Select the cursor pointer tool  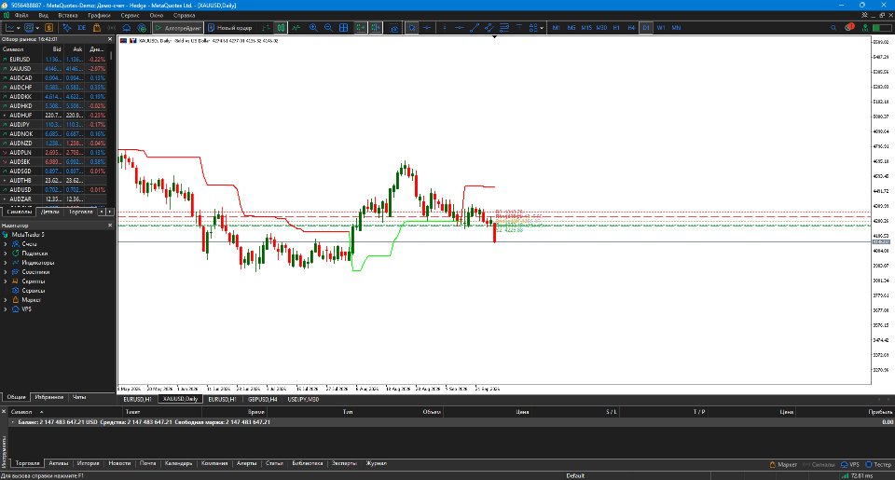click(x=411, y=27)
